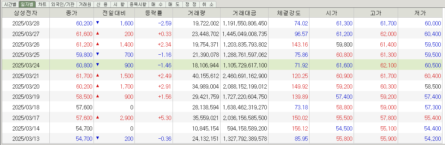Switch to the 종목시황 tab

click(x=138, y=4)
